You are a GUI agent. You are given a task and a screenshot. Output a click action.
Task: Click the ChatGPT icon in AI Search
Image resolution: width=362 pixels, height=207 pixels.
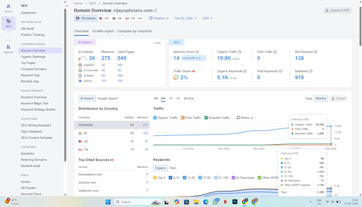pyautogui.click(x=80, y=65)
